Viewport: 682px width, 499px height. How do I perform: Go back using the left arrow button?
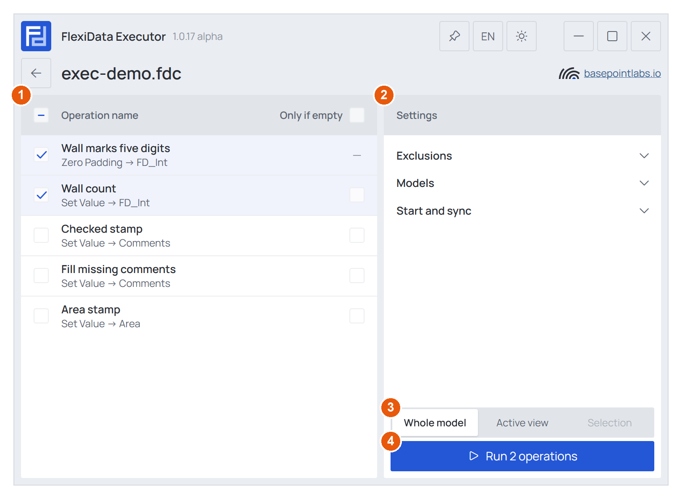click(36, 73)
